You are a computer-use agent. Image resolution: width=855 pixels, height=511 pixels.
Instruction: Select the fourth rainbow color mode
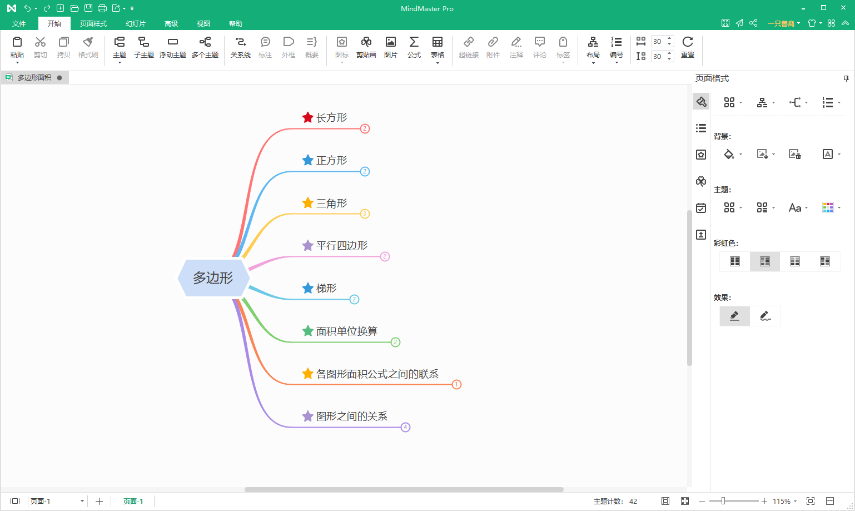tap(825, 261)
